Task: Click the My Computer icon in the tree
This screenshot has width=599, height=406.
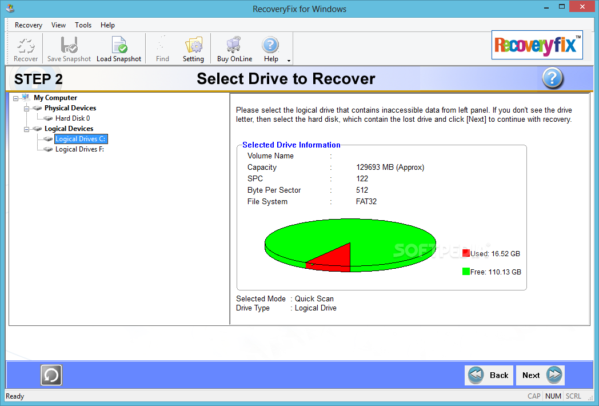Action: 26,97
